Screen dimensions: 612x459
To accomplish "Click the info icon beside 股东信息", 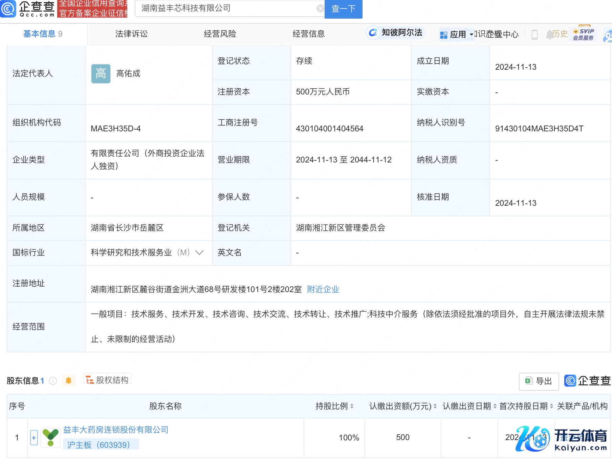I will tap(53, 381).
